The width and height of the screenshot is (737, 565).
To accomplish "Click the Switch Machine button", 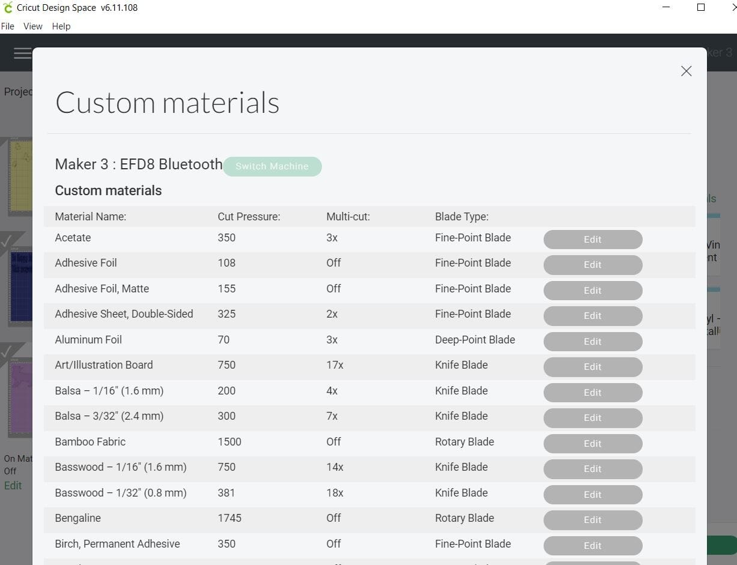I will click(272, 166).
